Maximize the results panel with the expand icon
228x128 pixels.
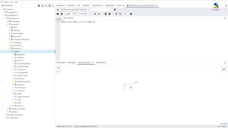coord(225,63)
